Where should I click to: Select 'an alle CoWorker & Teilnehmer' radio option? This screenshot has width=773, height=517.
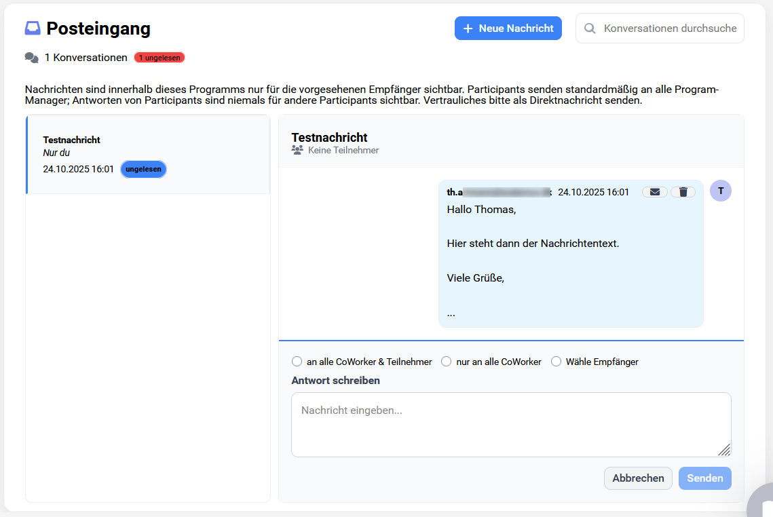(297, 362)
